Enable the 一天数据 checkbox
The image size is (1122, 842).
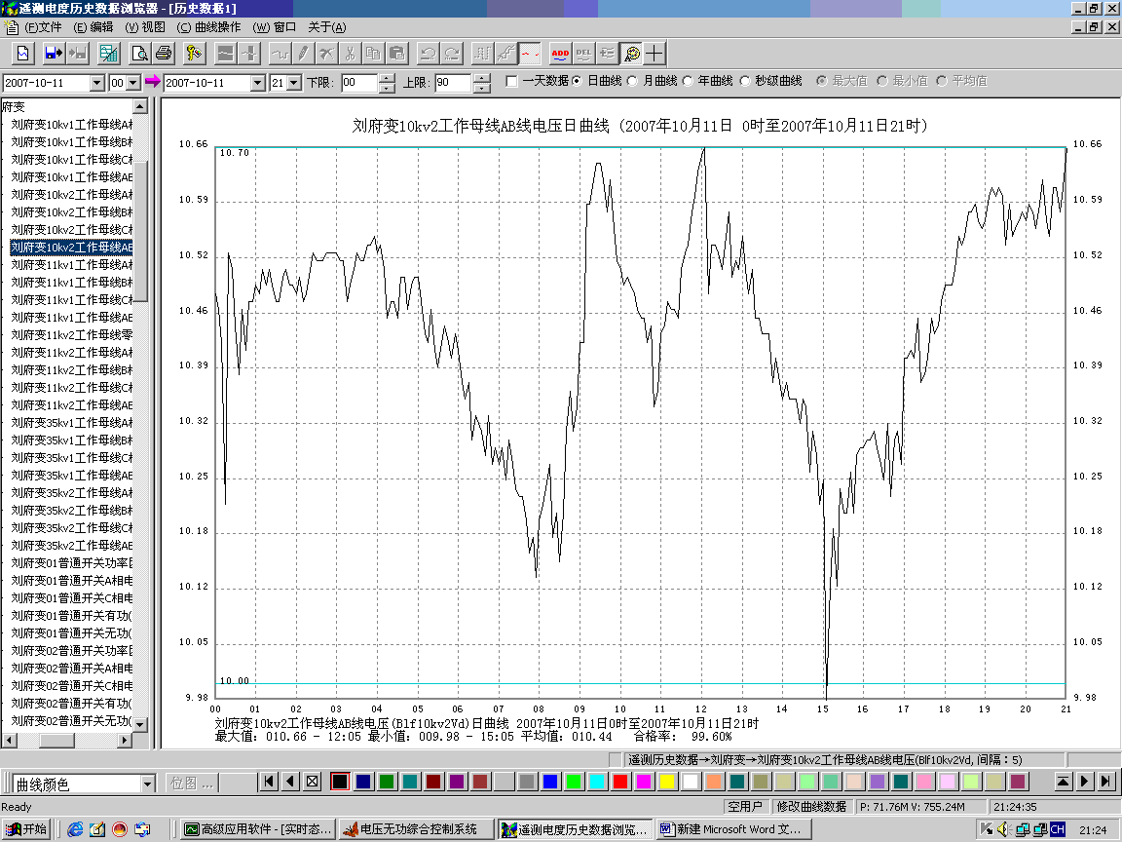click(512, 82)
